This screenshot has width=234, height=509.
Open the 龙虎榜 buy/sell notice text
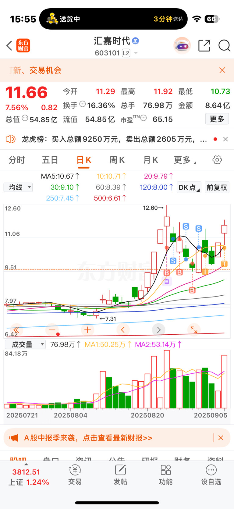pyautogui.click(x=114, y=139)
